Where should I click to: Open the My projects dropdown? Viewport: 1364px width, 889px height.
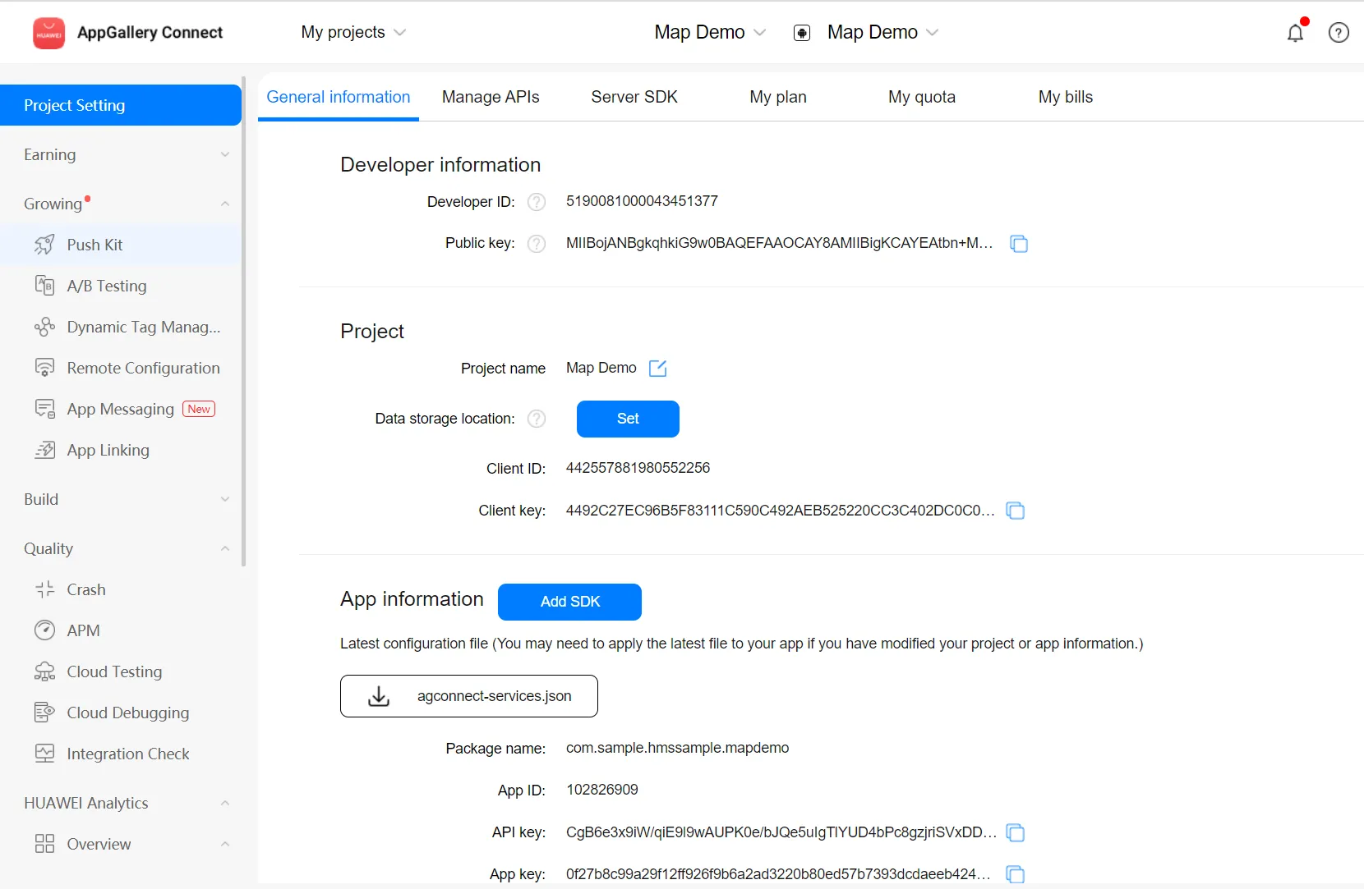pos(353,33)
